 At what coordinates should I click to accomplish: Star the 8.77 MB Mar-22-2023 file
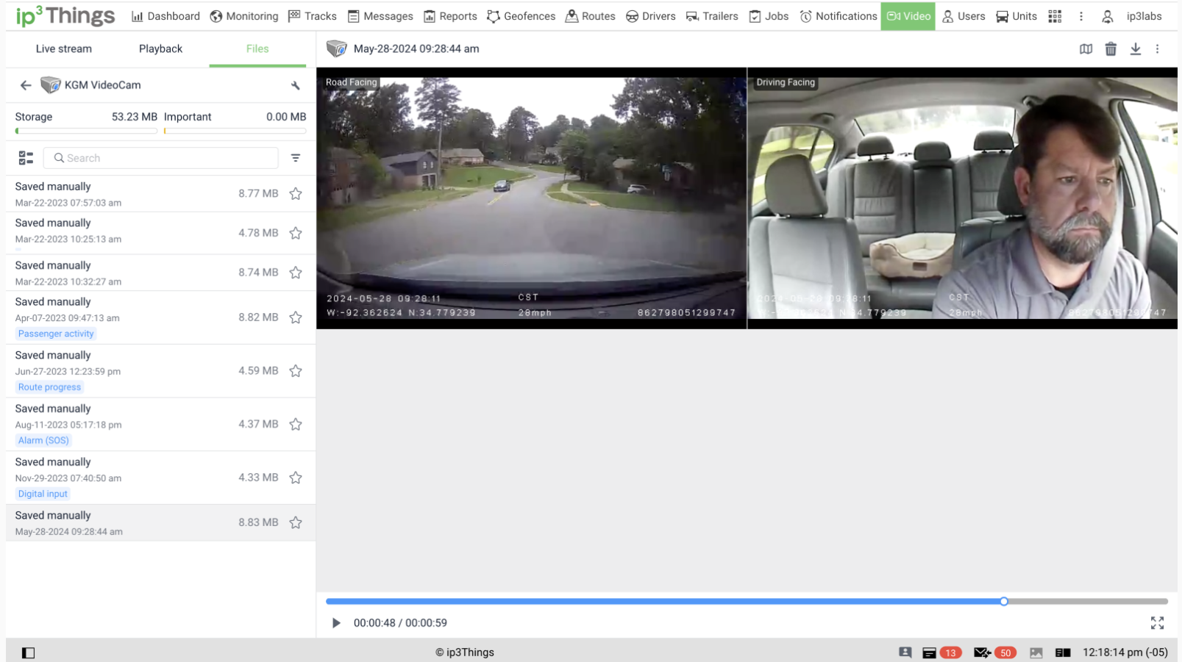(296, 194)
